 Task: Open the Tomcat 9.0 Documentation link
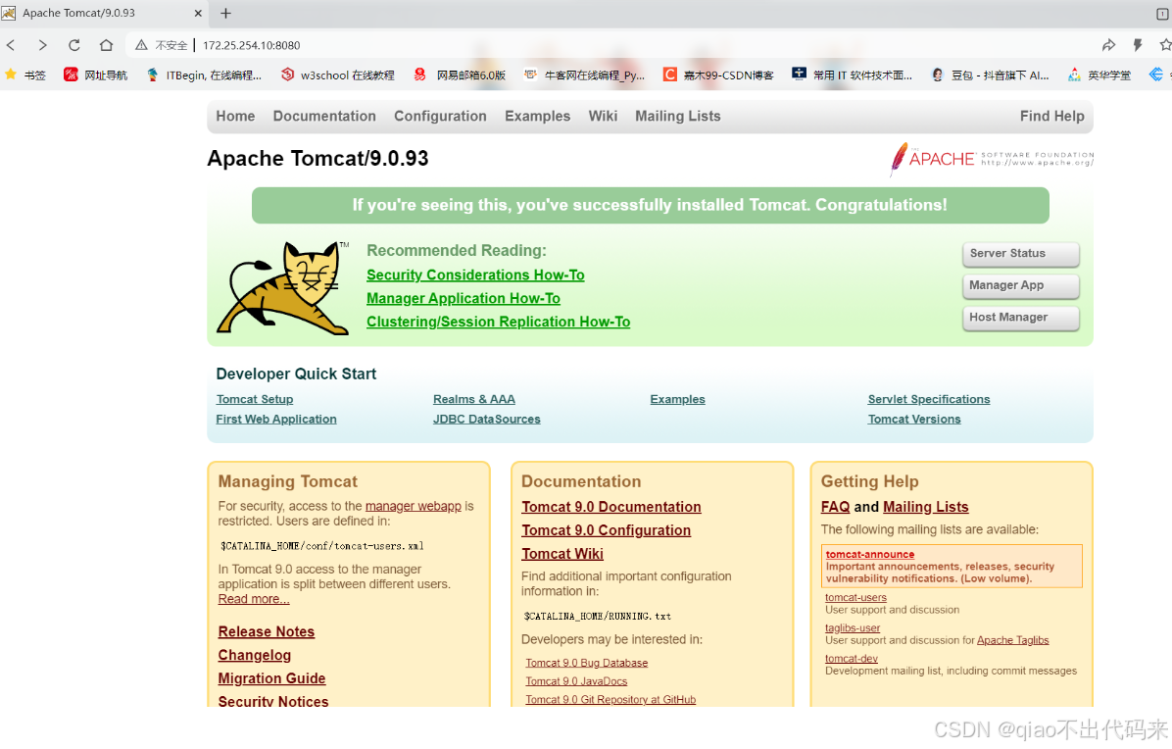click(x=611, y=507)
